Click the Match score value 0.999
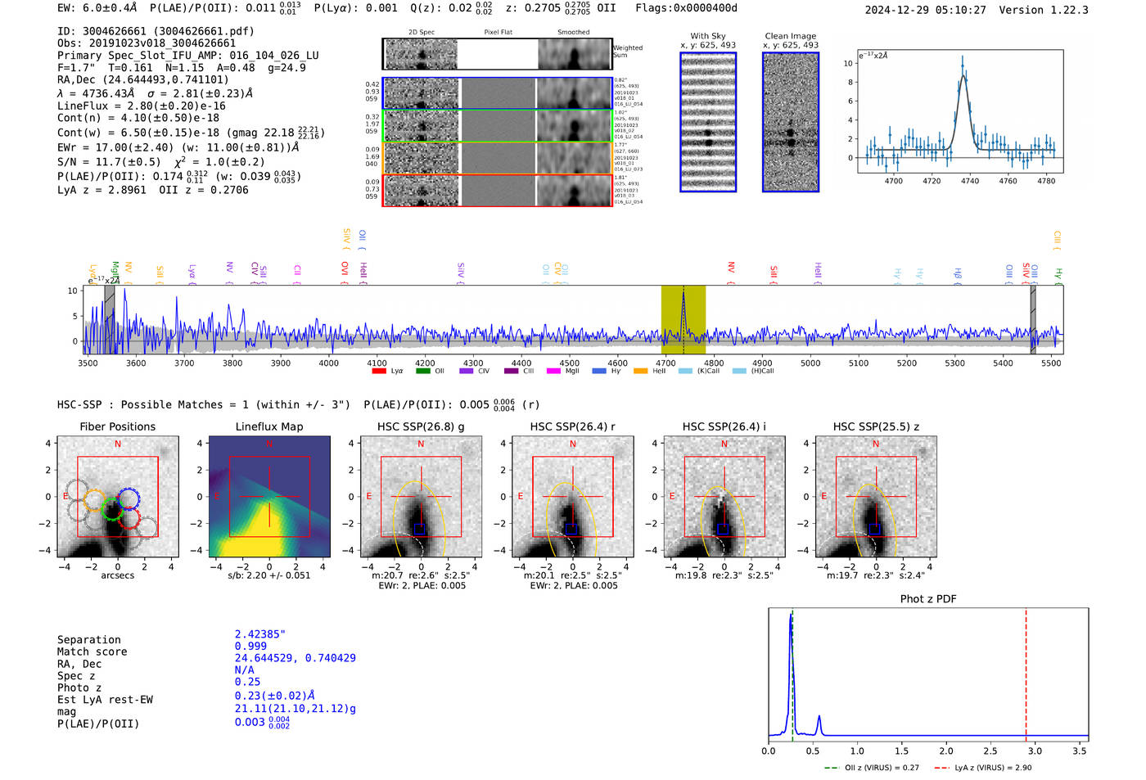The image size is (1146, 780). (x=250, y=646)
